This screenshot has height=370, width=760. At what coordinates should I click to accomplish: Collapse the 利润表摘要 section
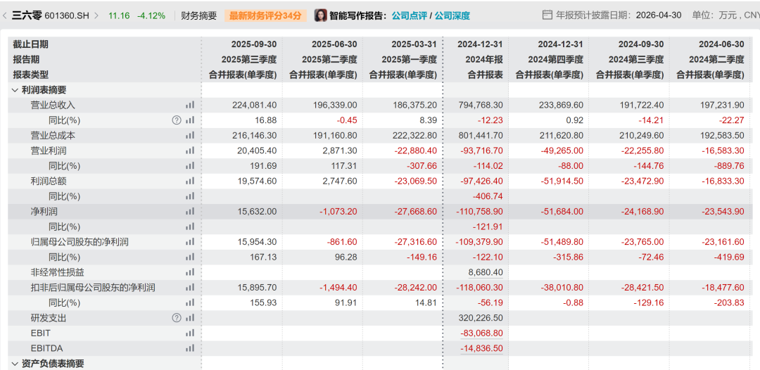coord(15,90)
